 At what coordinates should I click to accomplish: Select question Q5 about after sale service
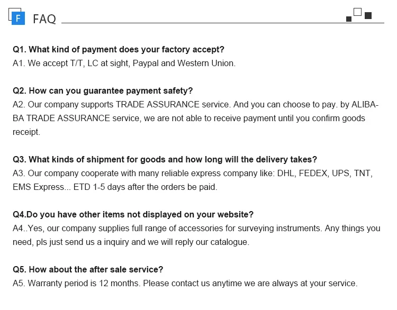tap(88, 269)
